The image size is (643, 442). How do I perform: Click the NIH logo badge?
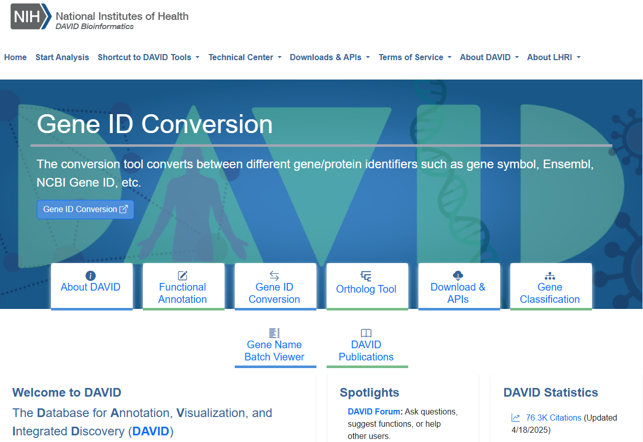[x=31, y=16]
